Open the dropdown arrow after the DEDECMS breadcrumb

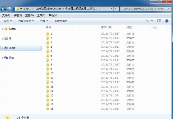[100, 9]
